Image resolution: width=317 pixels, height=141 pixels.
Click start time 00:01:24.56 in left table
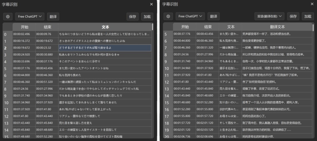pyautogui.click(x=24, y=89)
